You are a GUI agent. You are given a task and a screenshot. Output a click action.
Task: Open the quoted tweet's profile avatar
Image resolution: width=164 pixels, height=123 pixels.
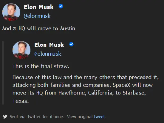(21, 50)
